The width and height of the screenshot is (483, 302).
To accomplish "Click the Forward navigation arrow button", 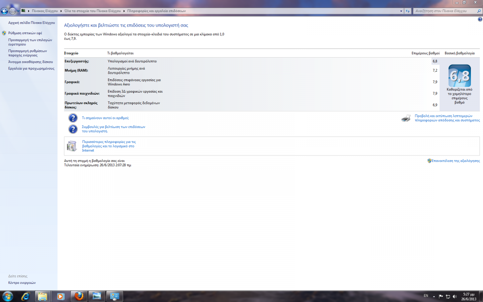I will (x=12, y=11).
